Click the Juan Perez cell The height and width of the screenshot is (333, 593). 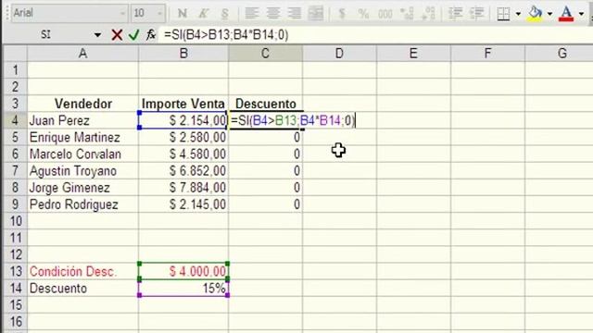tap(82, 120)
